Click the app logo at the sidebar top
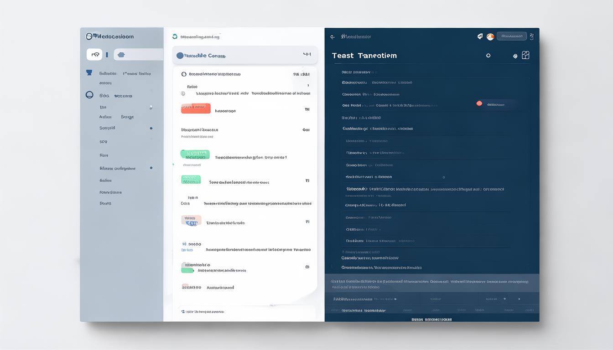 coord(90,36)
